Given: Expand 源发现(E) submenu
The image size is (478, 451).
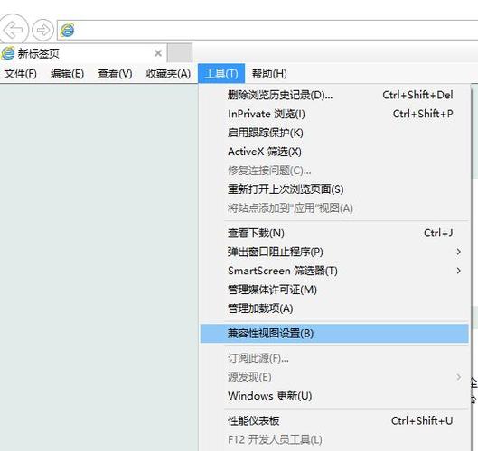Looking at the screenshot, I should (334, 377).
